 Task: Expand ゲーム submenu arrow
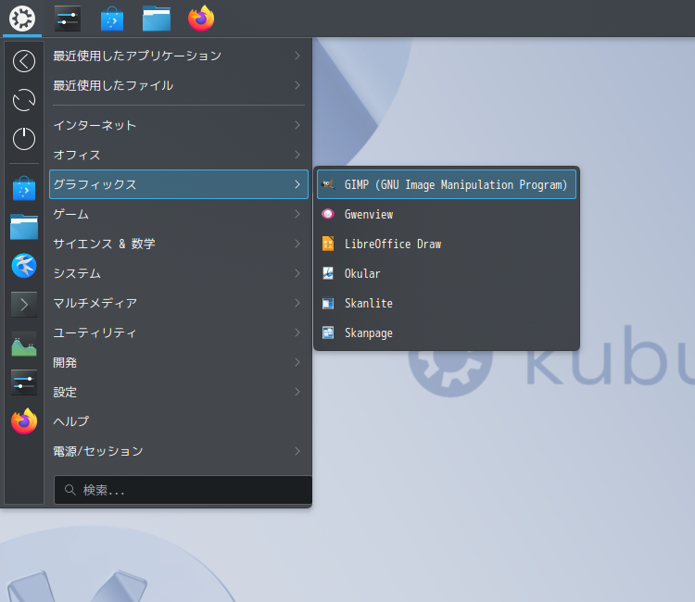[x=297, y=214]
